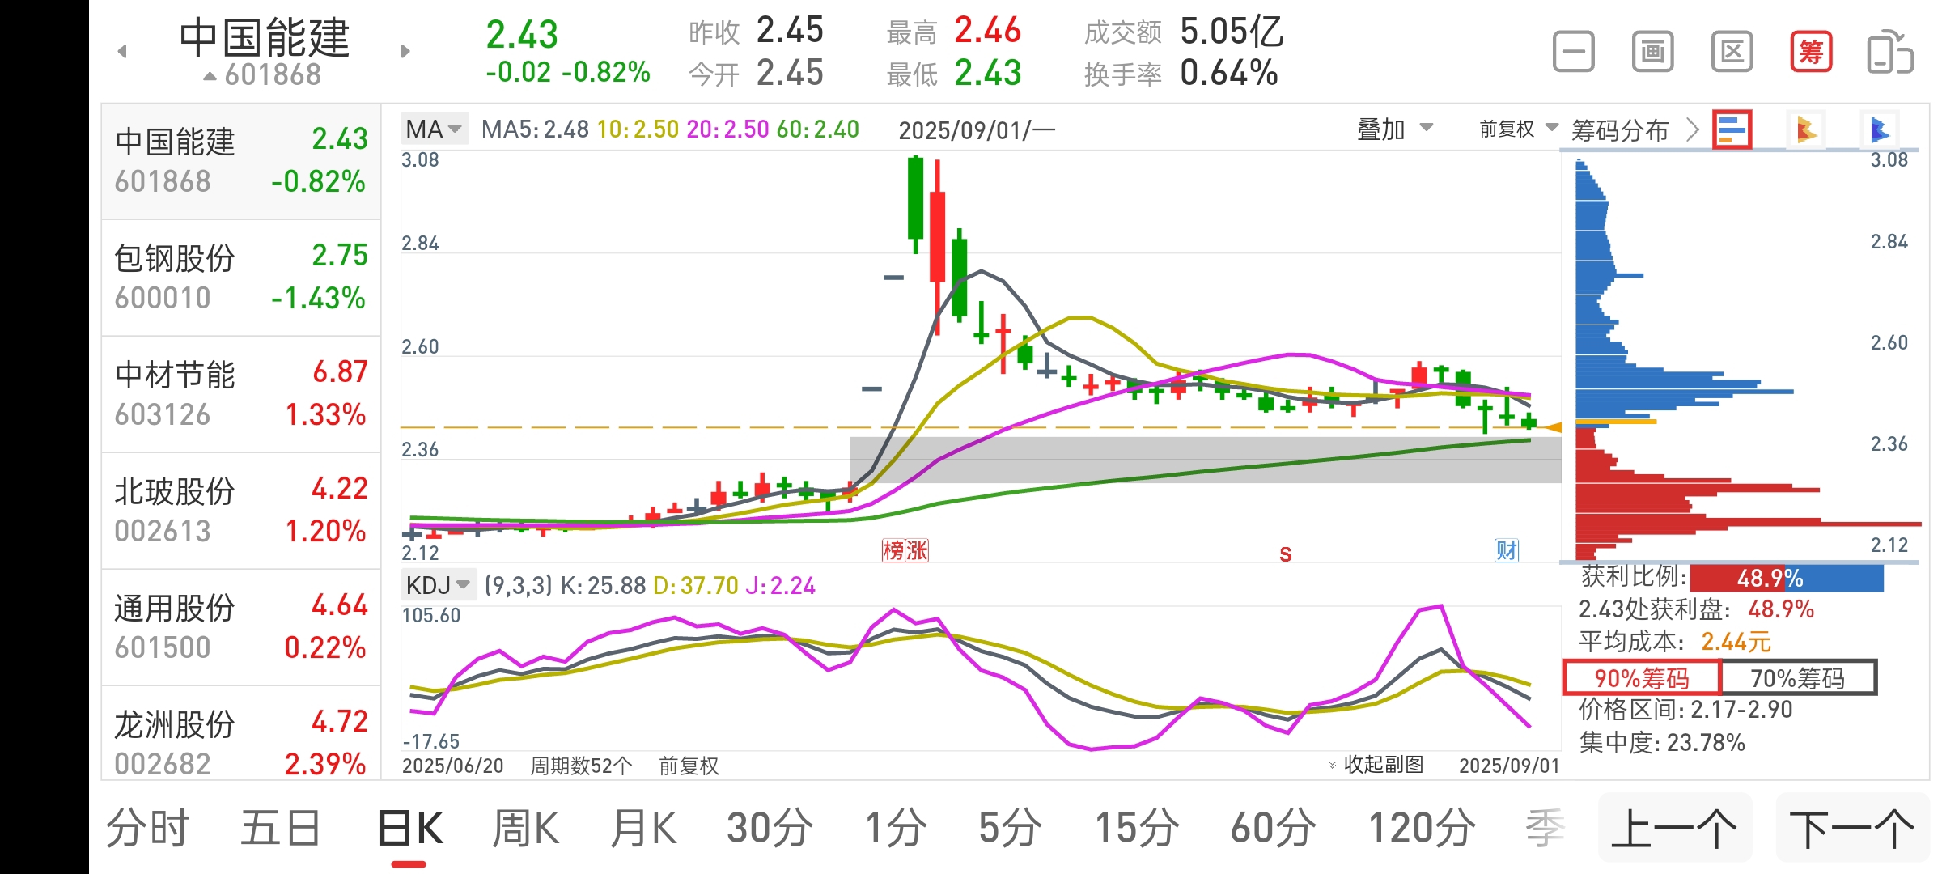The height and width of the screenshot is (874, 1942).
Task: Click the 上一个 button
Action: 1674,829
